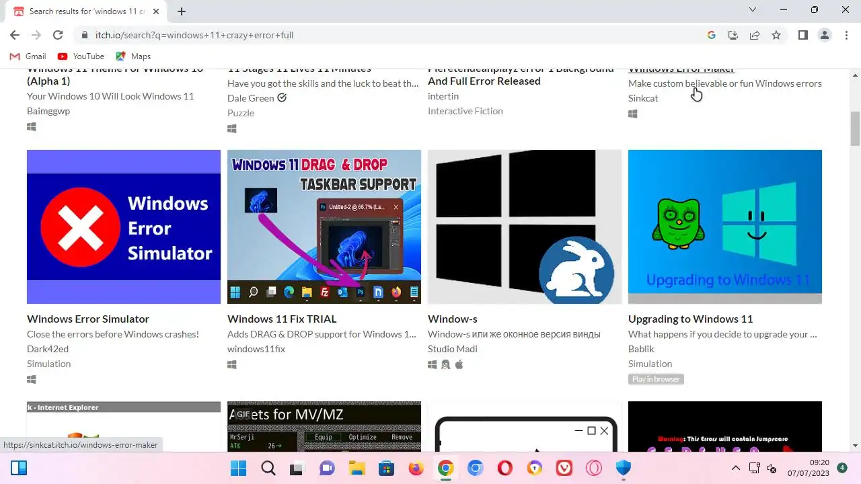Screen dimensions: 861x484
Task: Open File Explorer from the taskbar
Action: [357, 468]
